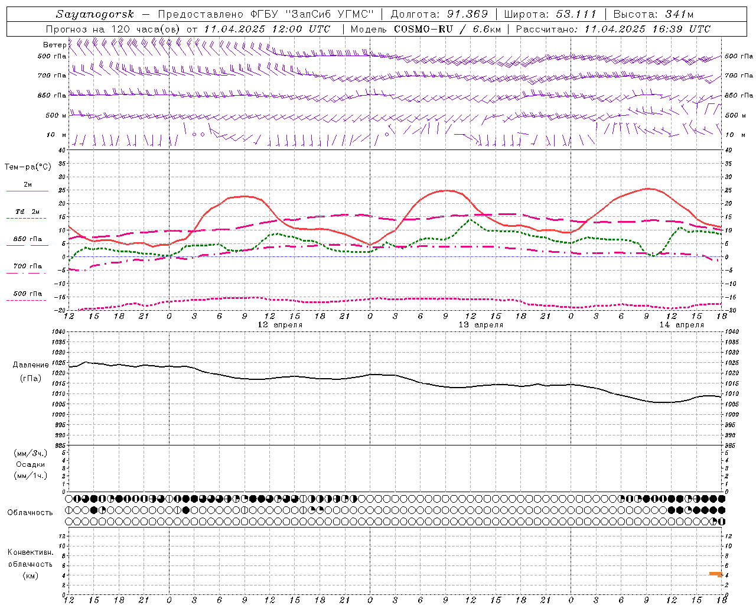Click the Облачность cloud cover label
Screen dimensions: 756x605
click(x=30, y=513)
